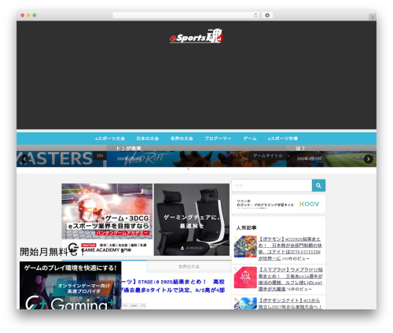Open the ポケモン WCS results article link
The width and height of the screenshot is (393, 333).
tap(290, 249)
